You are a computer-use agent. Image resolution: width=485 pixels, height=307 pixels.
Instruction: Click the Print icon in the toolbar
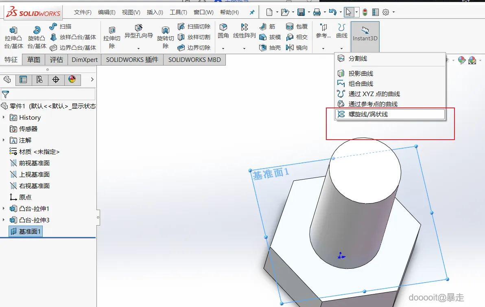click(317, 12)
